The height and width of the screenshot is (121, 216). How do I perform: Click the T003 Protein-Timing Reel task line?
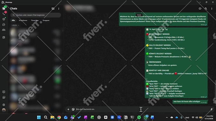coord(166,48)
